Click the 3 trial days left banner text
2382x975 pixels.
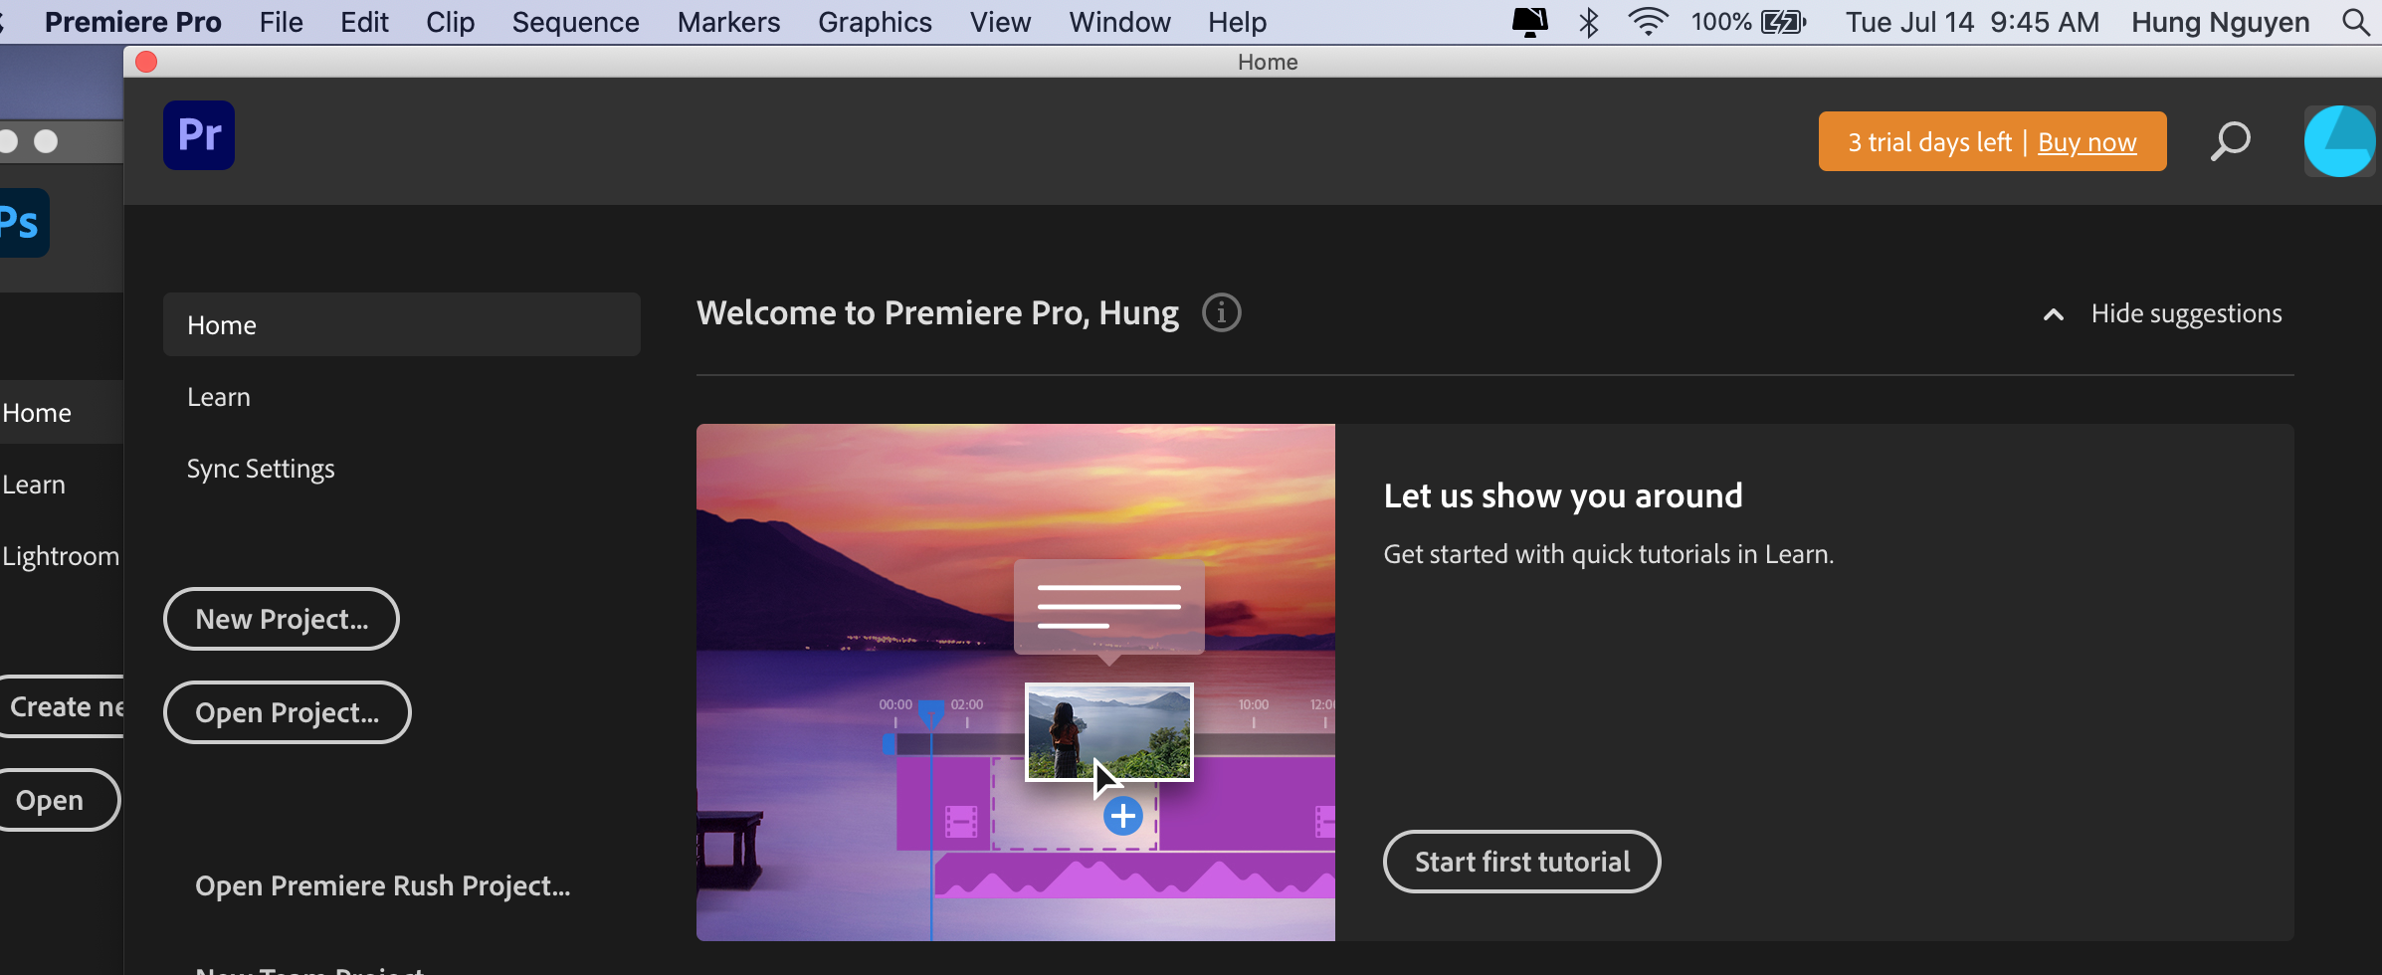click(1929, 142)
